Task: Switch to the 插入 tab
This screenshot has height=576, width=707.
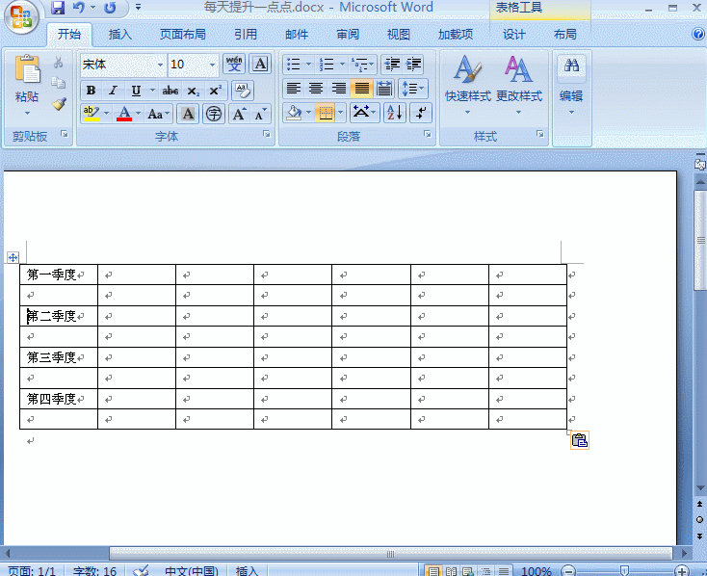Action: (120, 34)
